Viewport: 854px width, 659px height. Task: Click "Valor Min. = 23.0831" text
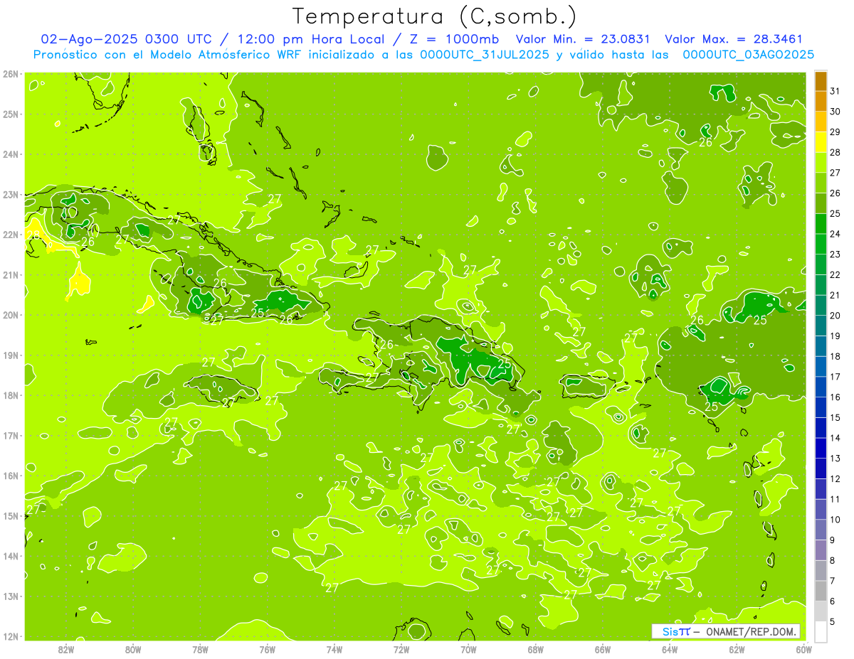(583, 39)
